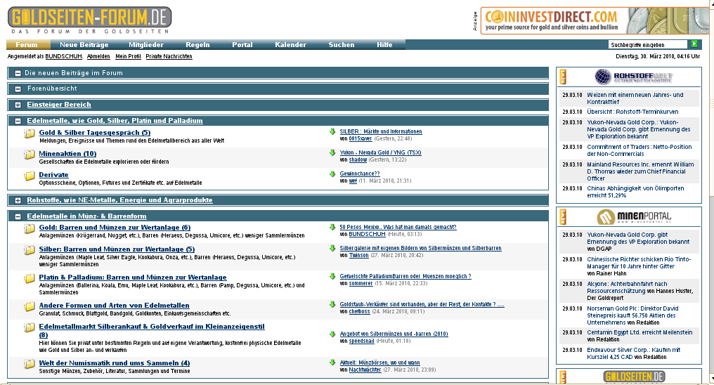
Task: Open folder icon beside Gold: Barren und Münzen
Action: click(29, 228)
